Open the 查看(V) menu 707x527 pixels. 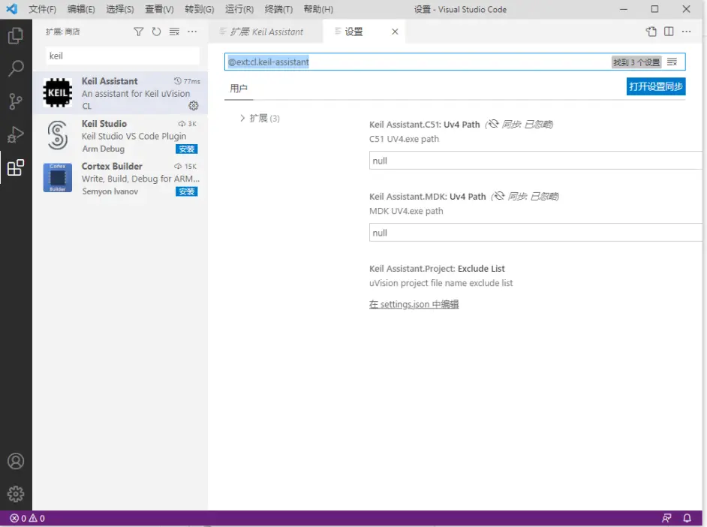point(159,9)
